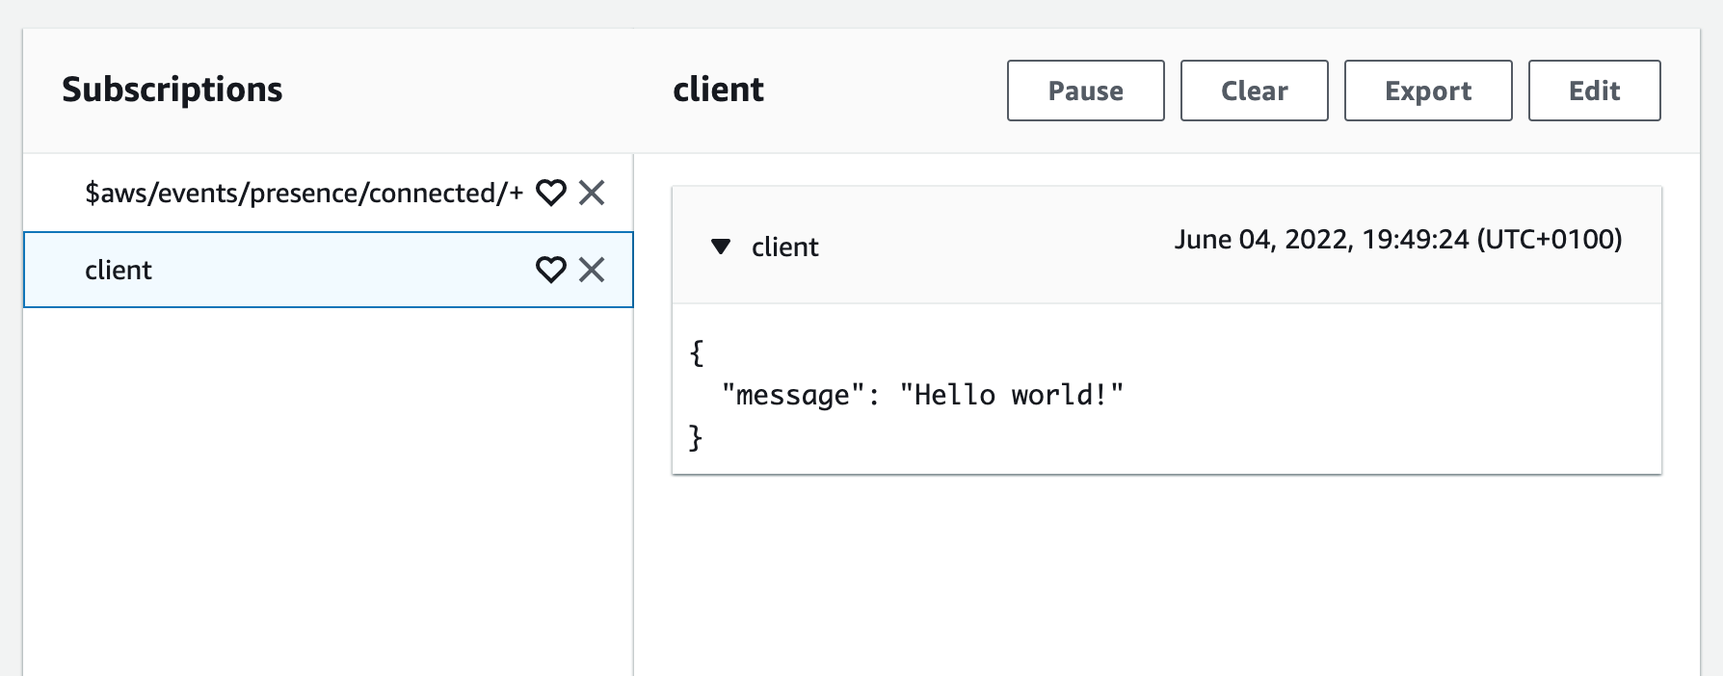Viewport: 1723px width, 676px height.
Task: Click the client topic label in message header
Action: click(x=784, y=247)
